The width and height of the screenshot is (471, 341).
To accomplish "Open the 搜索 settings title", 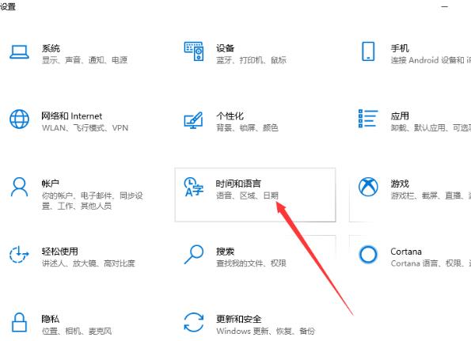I will (226, 252).
